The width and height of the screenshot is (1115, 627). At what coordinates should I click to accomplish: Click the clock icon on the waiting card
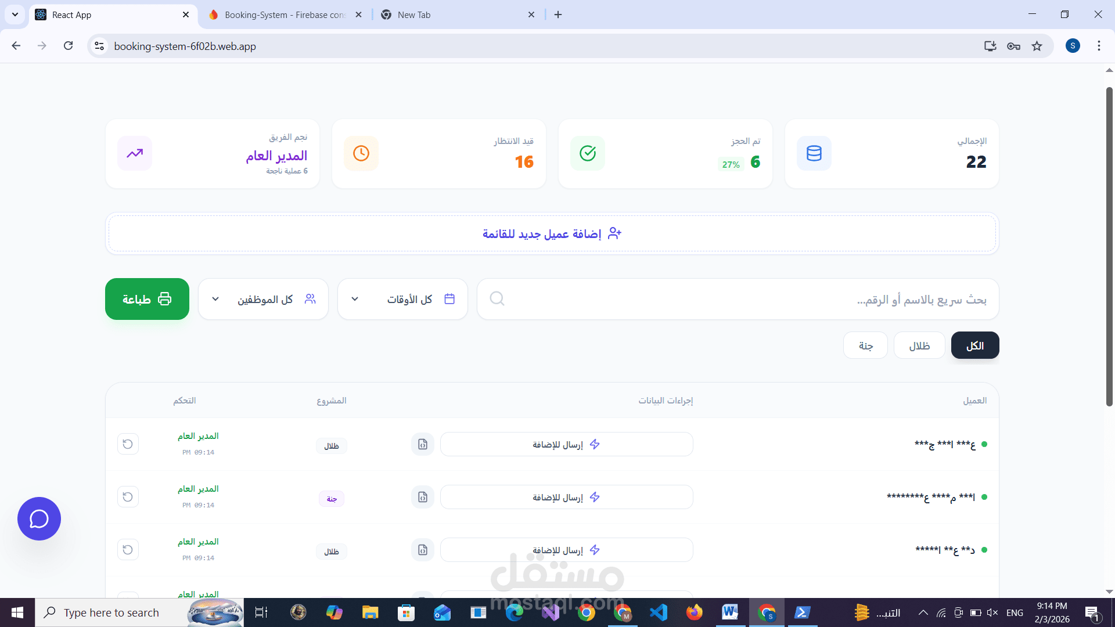pos(361,153)
